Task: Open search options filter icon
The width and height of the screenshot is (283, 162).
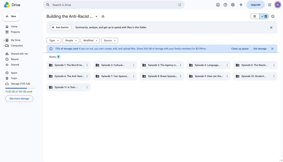Action: click(x=180, y=5)
